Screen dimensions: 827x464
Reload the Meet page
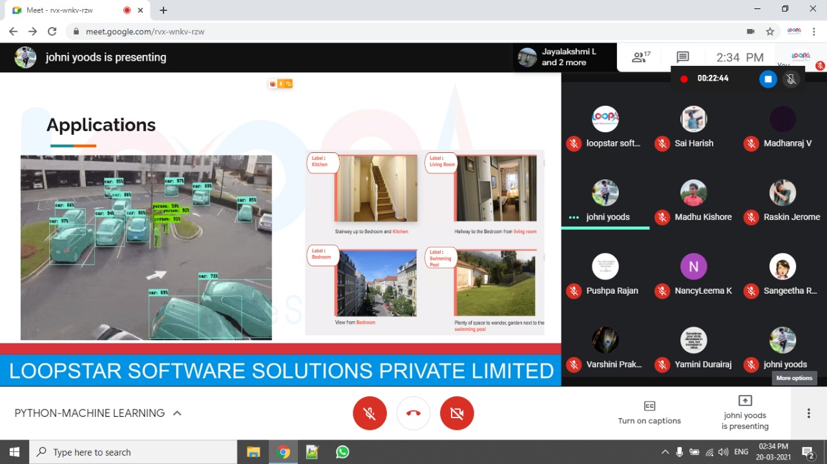pos(52,32)
